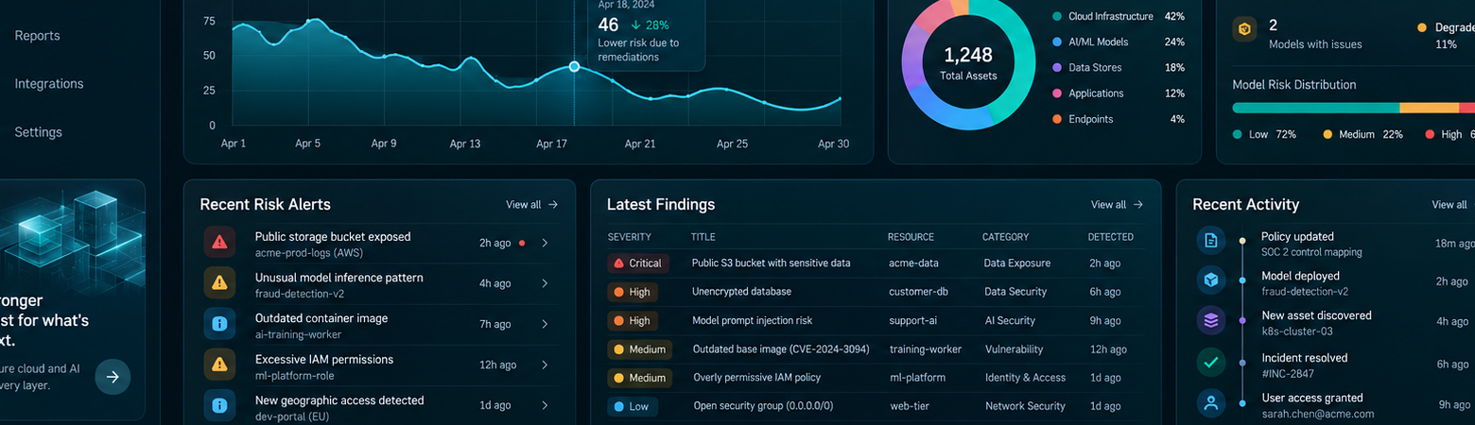Click the training-worker resource cell

click(925, 349)
